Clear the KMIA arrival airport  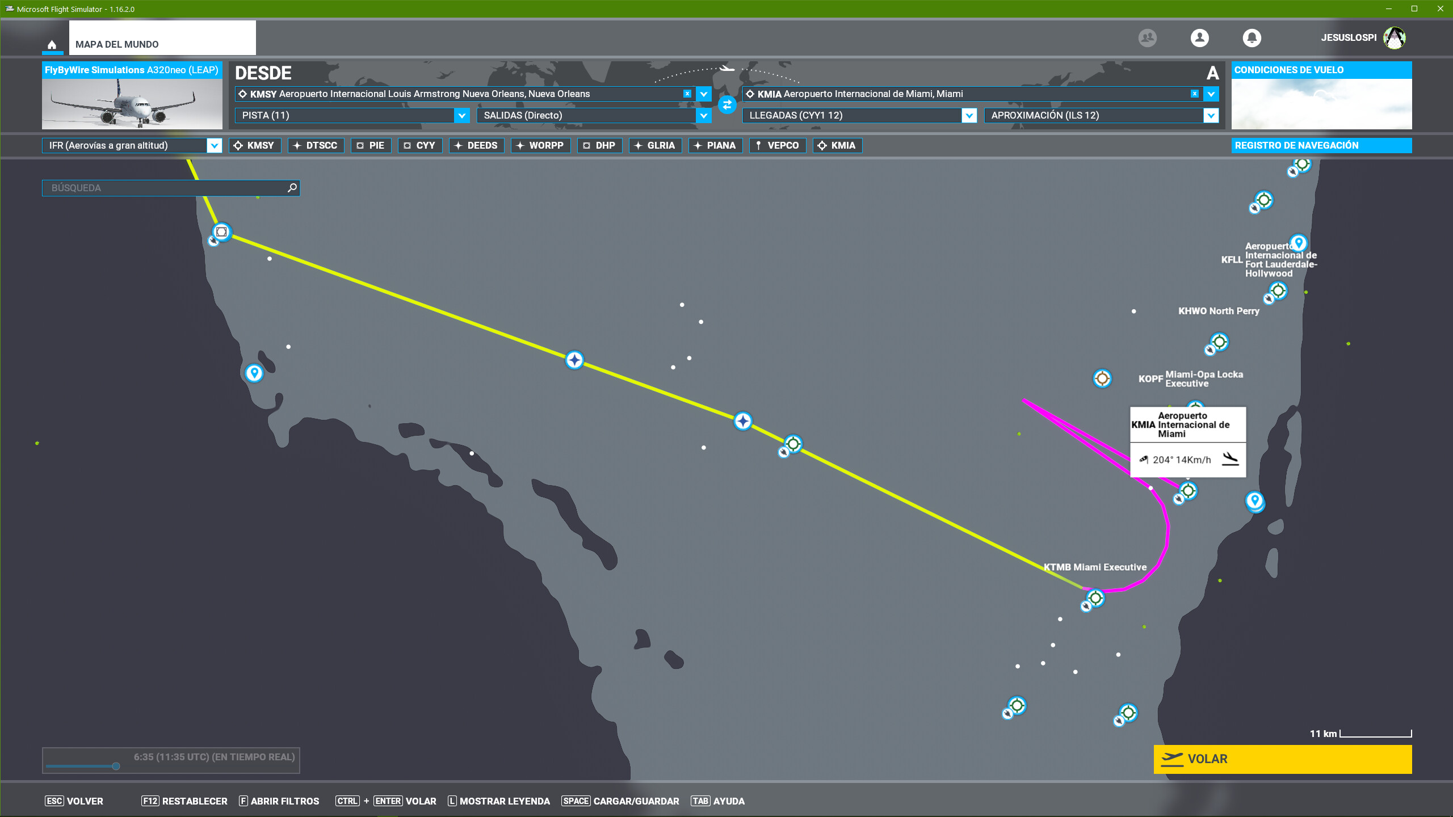[x=1194, y=94]
